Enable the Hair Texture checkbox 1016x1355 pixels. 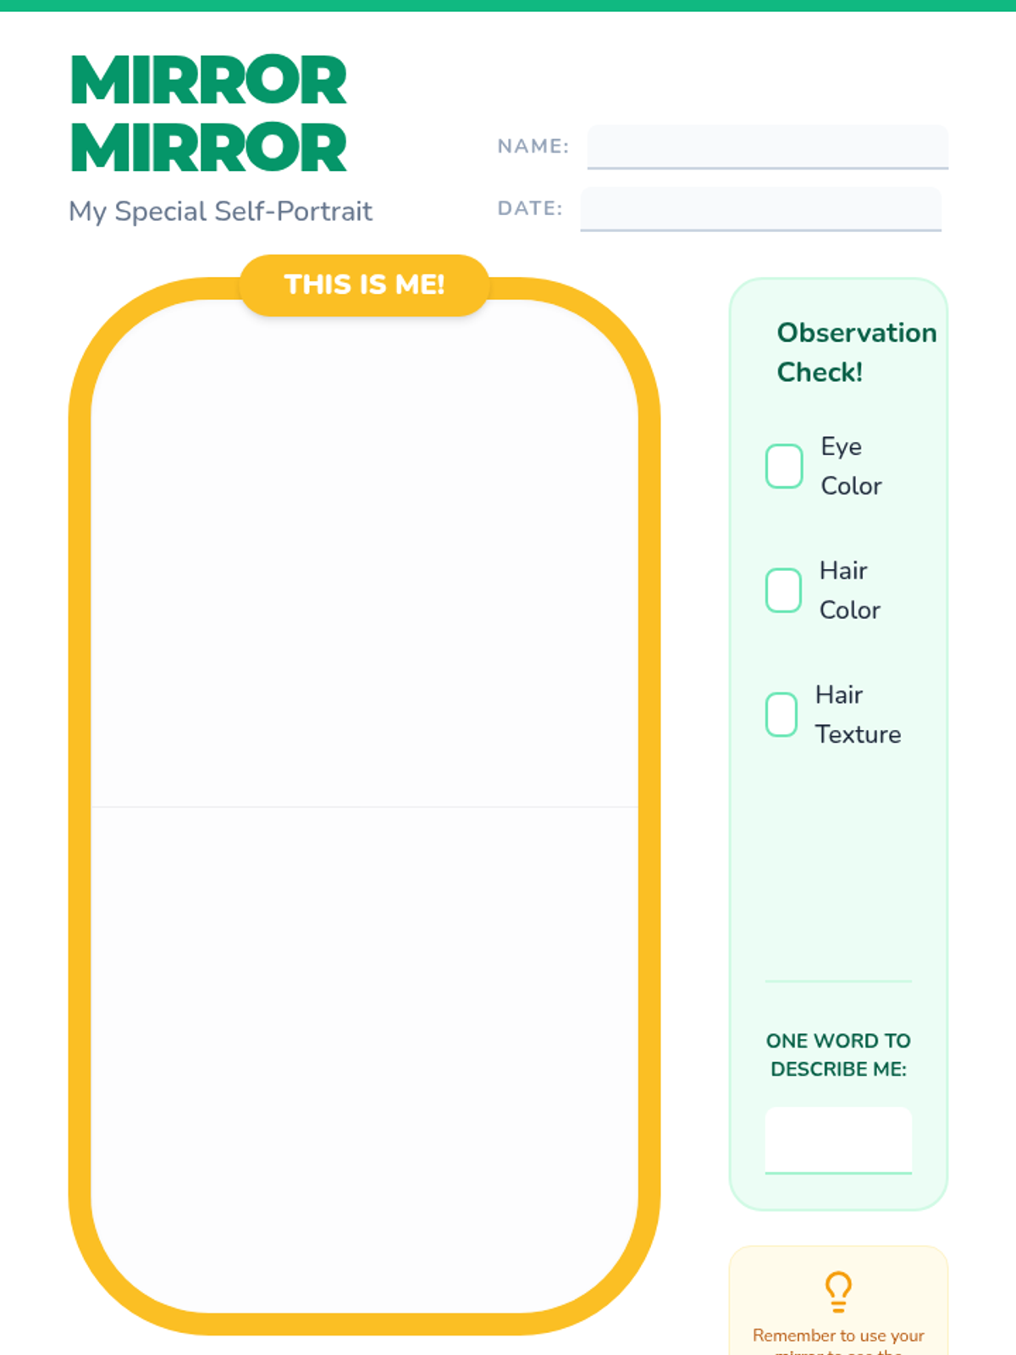781,715
